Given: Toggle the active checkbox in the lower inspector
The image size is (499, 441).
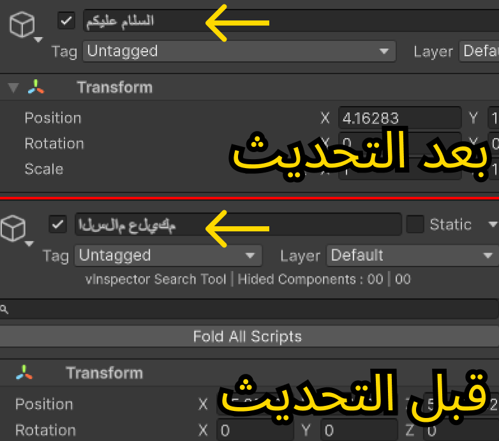Looking at the screenshot, I should point(57,224).
